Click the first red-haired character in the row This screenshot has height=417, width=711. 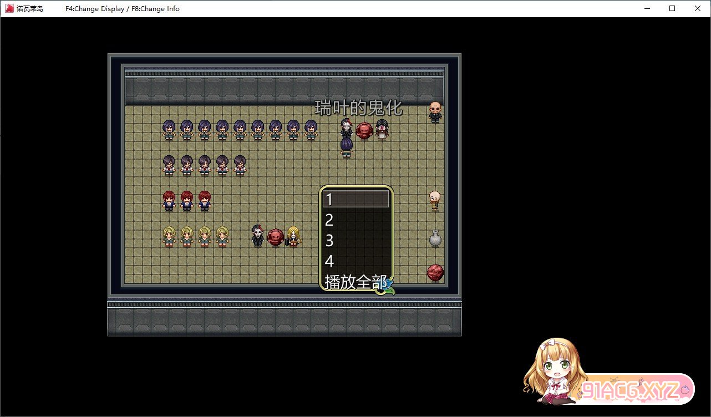tap(169, 201)
